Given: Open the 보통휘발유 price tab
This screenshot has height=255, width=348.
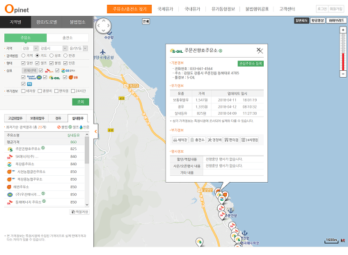Looking at the screenshot, I should (37, 118).
